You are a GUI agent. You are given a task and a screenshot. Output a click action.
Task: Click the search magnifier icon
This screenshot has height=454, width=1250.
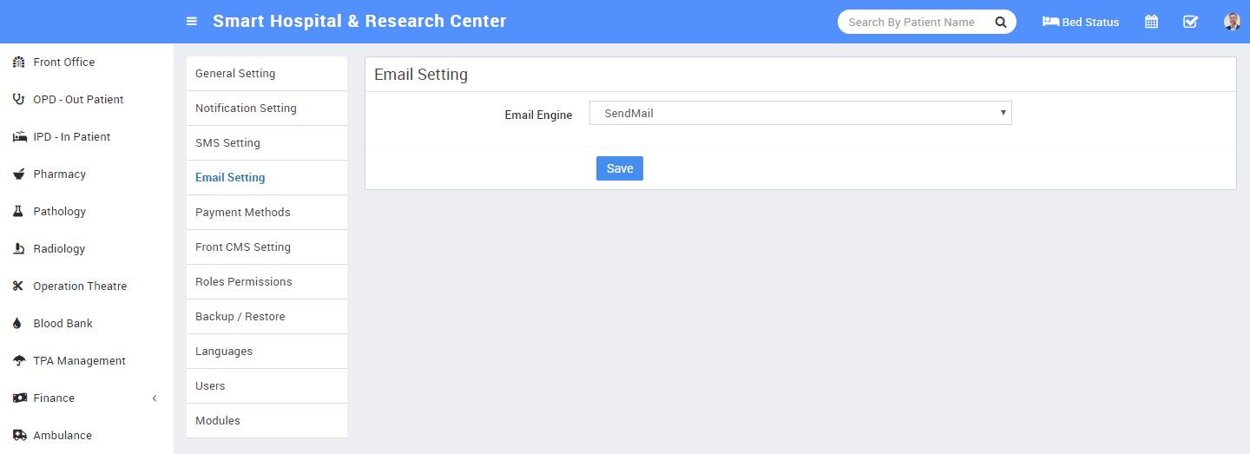coord(1000,22)
